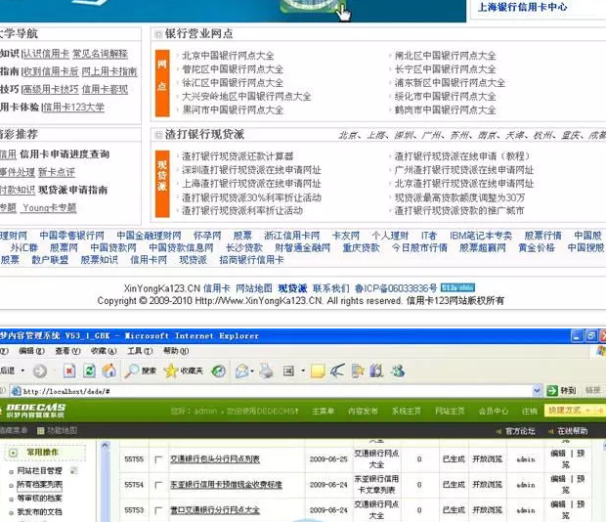
Task: Tick the checkbox for row 55755
Action: [x=158, y=459]
